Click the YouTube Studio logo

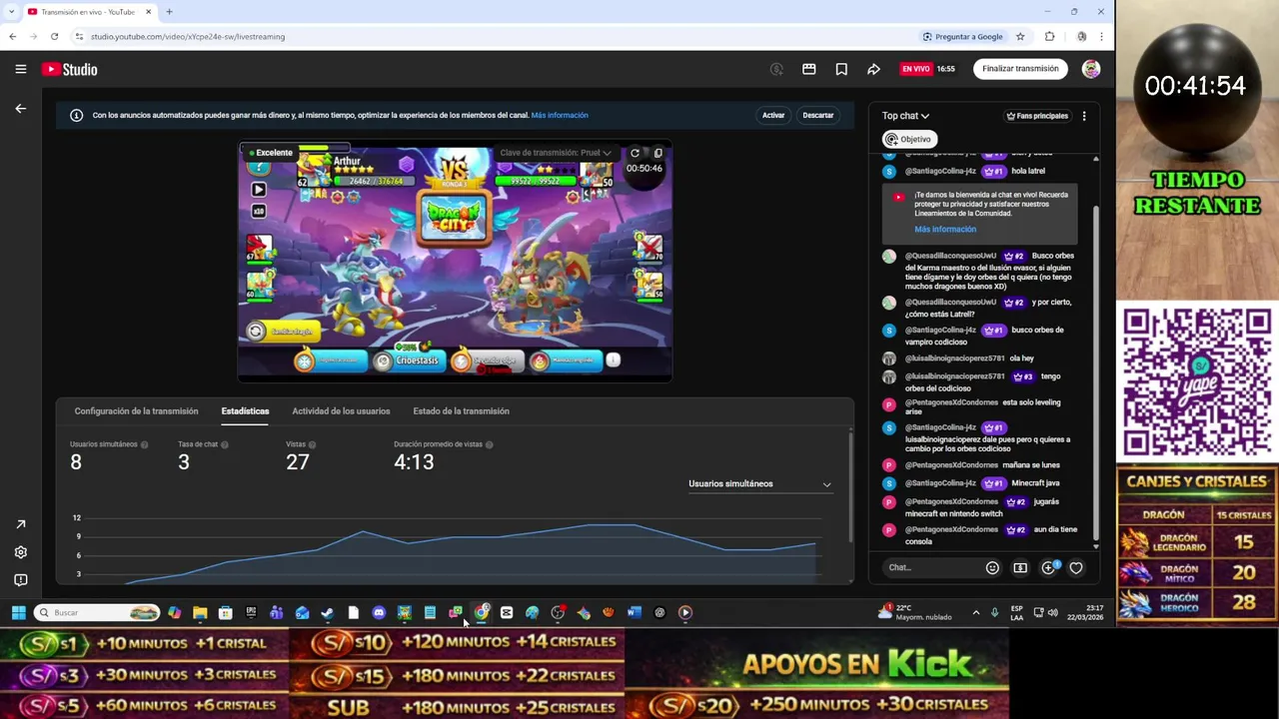pos(70,69)
